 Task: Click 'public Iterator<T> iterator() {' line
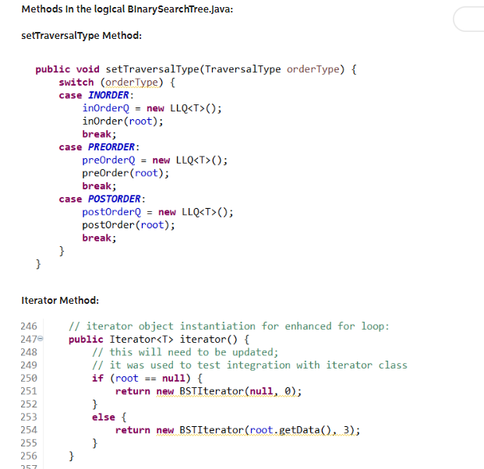click(159, 340)
